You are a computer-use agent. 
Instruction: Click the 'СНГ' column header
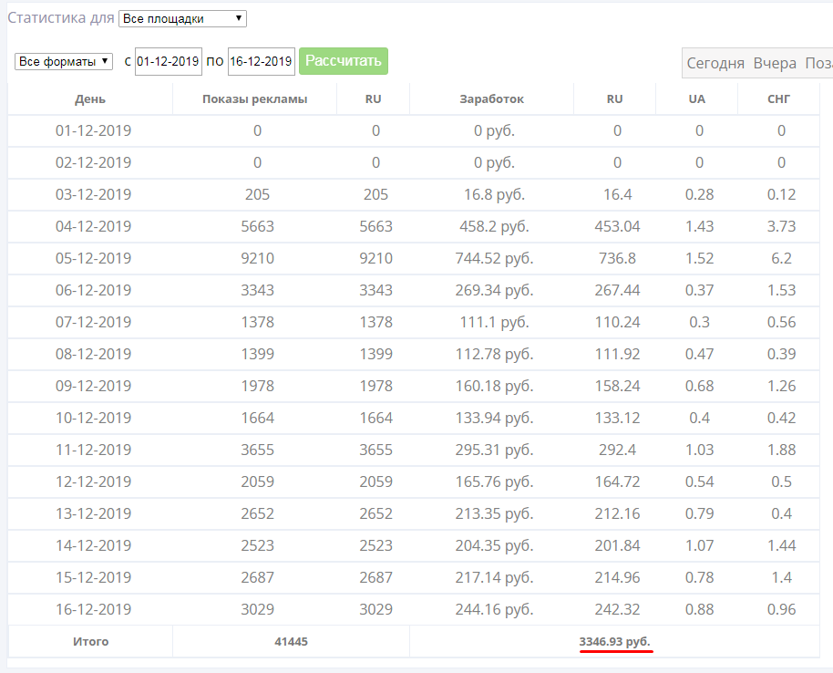[779, 98]
